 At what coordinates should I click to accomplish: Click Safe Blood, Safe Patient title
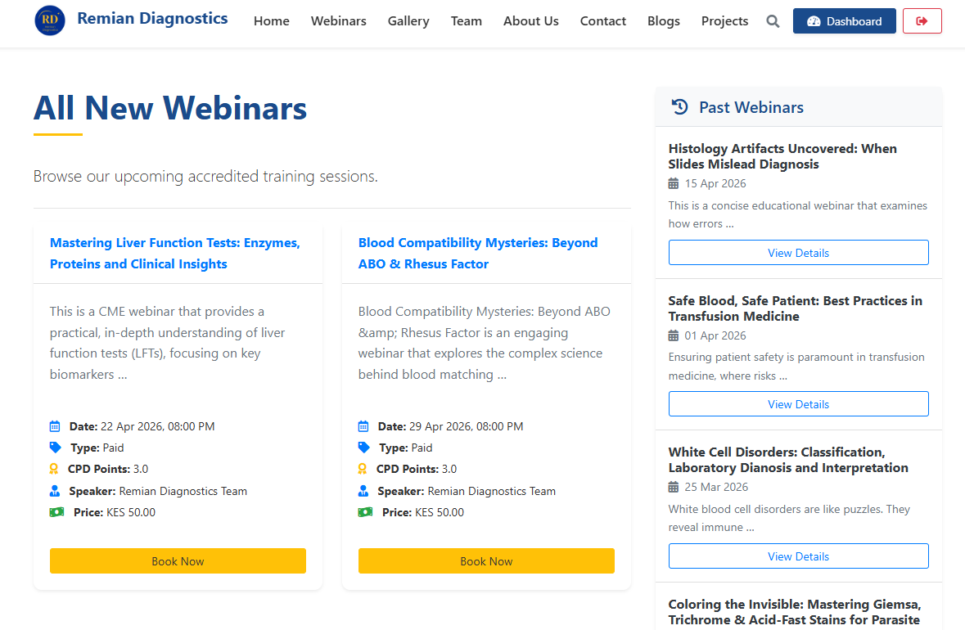coord(795,308)
